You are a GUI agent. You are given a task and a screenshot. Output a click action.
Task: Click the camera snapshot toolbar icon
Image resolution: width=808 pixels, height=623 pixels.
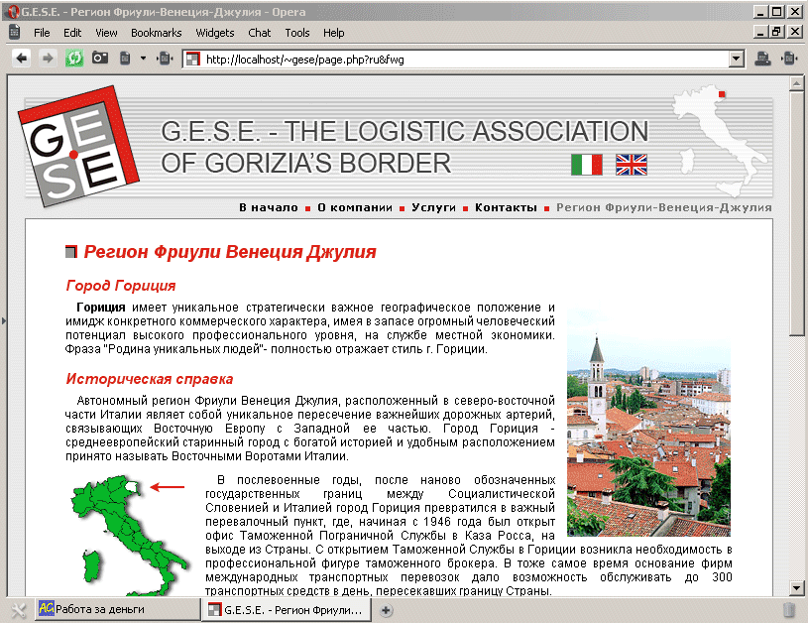click(x=100, y=58)
